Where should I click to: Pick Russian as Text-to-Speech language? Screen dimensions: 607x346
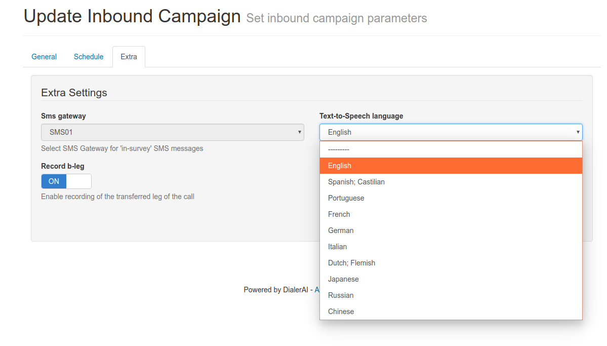tap(451, 296)
